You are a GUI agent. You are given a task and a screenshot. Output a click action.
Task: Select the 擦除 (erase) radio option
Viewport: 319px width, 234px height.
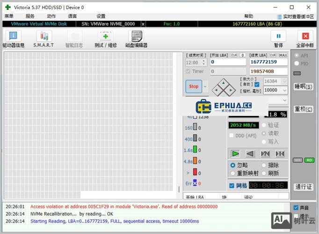coord(264,165)
